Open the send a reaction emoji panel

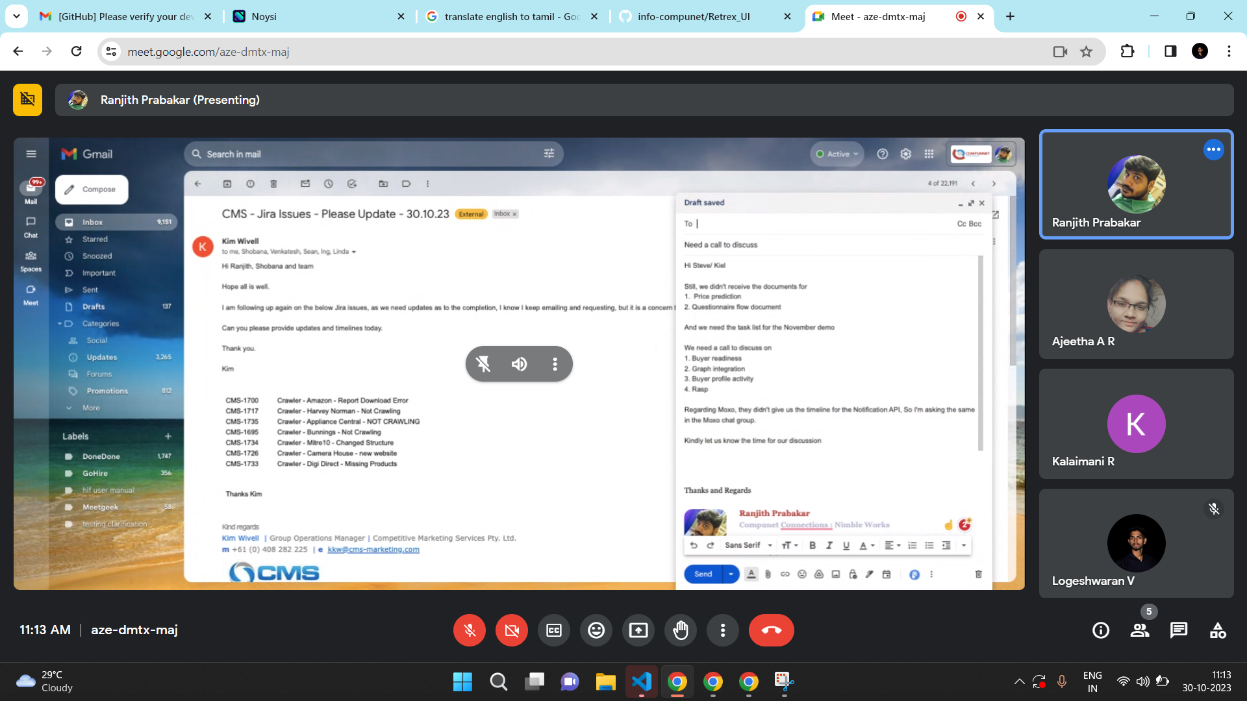(x=596, y=630)
